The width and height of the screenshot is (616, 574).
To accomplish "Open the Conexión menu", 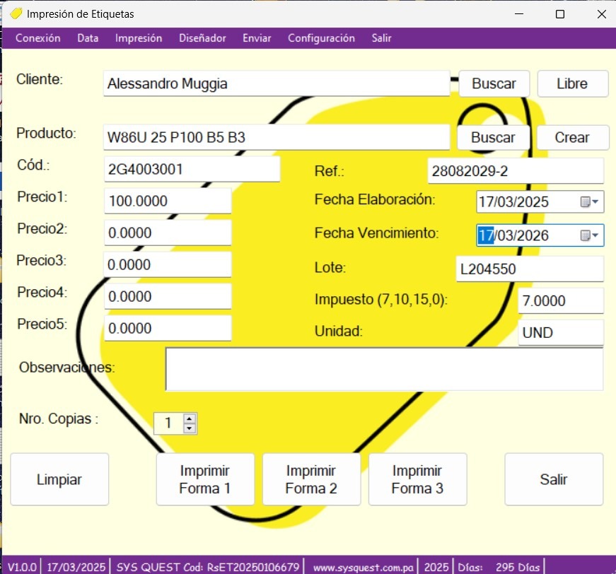I will pyautogui.click(x=37, y=38).
